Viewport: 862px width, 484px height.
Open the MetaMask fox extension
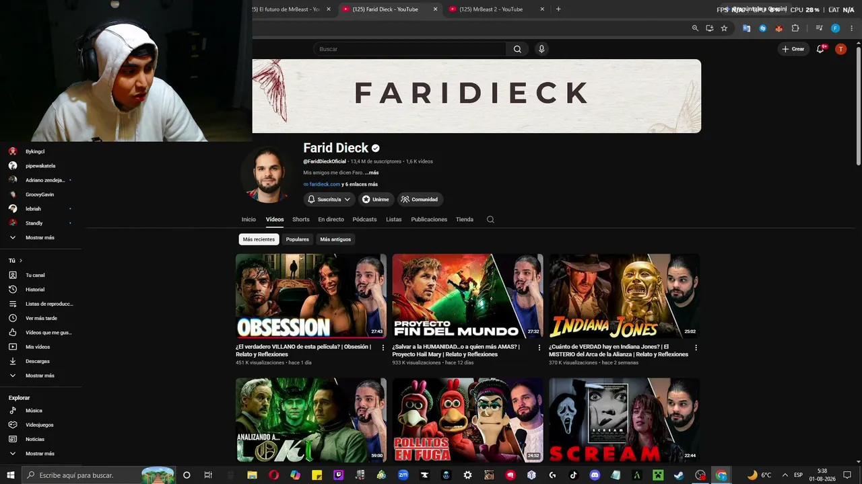(779, 28)
